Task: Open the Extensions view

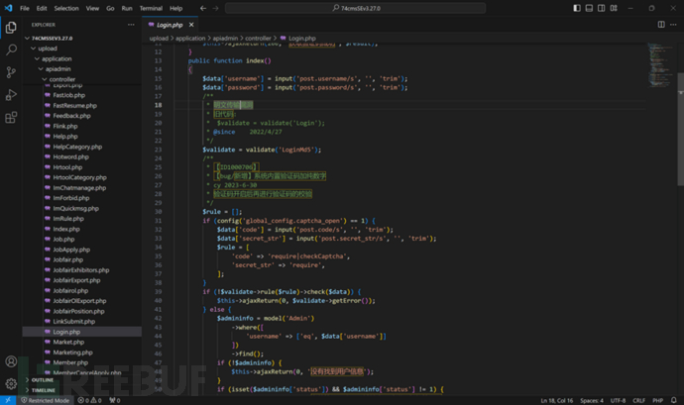Action: pyautogui.click(x=12, y=117)
